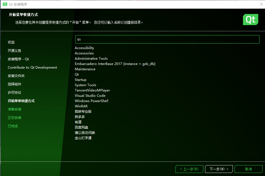Select the WinRAR folder entry
Screen dimensions: 265x176
pos(81,106)
